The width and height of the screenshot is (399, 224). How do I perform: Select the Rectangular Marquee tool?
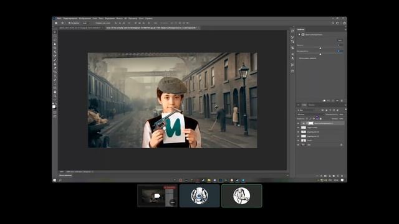click(x=55, y=36)
